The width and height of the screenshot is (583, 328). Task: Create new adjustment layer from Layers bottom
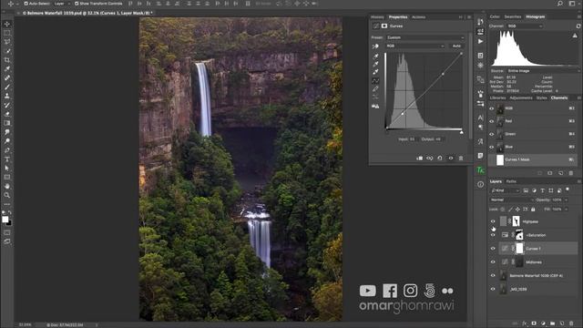click(x=543, y=323)
